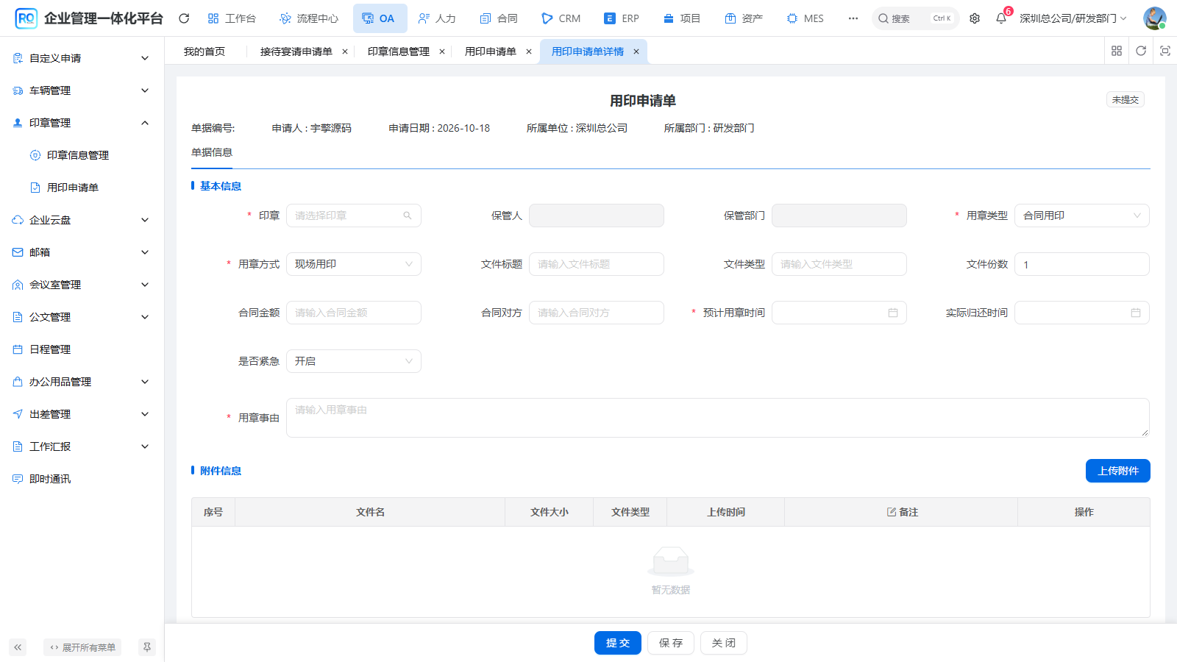The image size is (1177, 662).
Task: Open the 是否紧急 dropdown
Action: pos(354,361)
